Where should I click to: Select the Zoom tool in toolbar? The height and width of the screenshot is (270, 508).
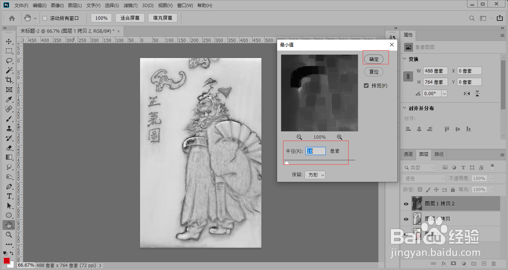[x=9, y=235]
